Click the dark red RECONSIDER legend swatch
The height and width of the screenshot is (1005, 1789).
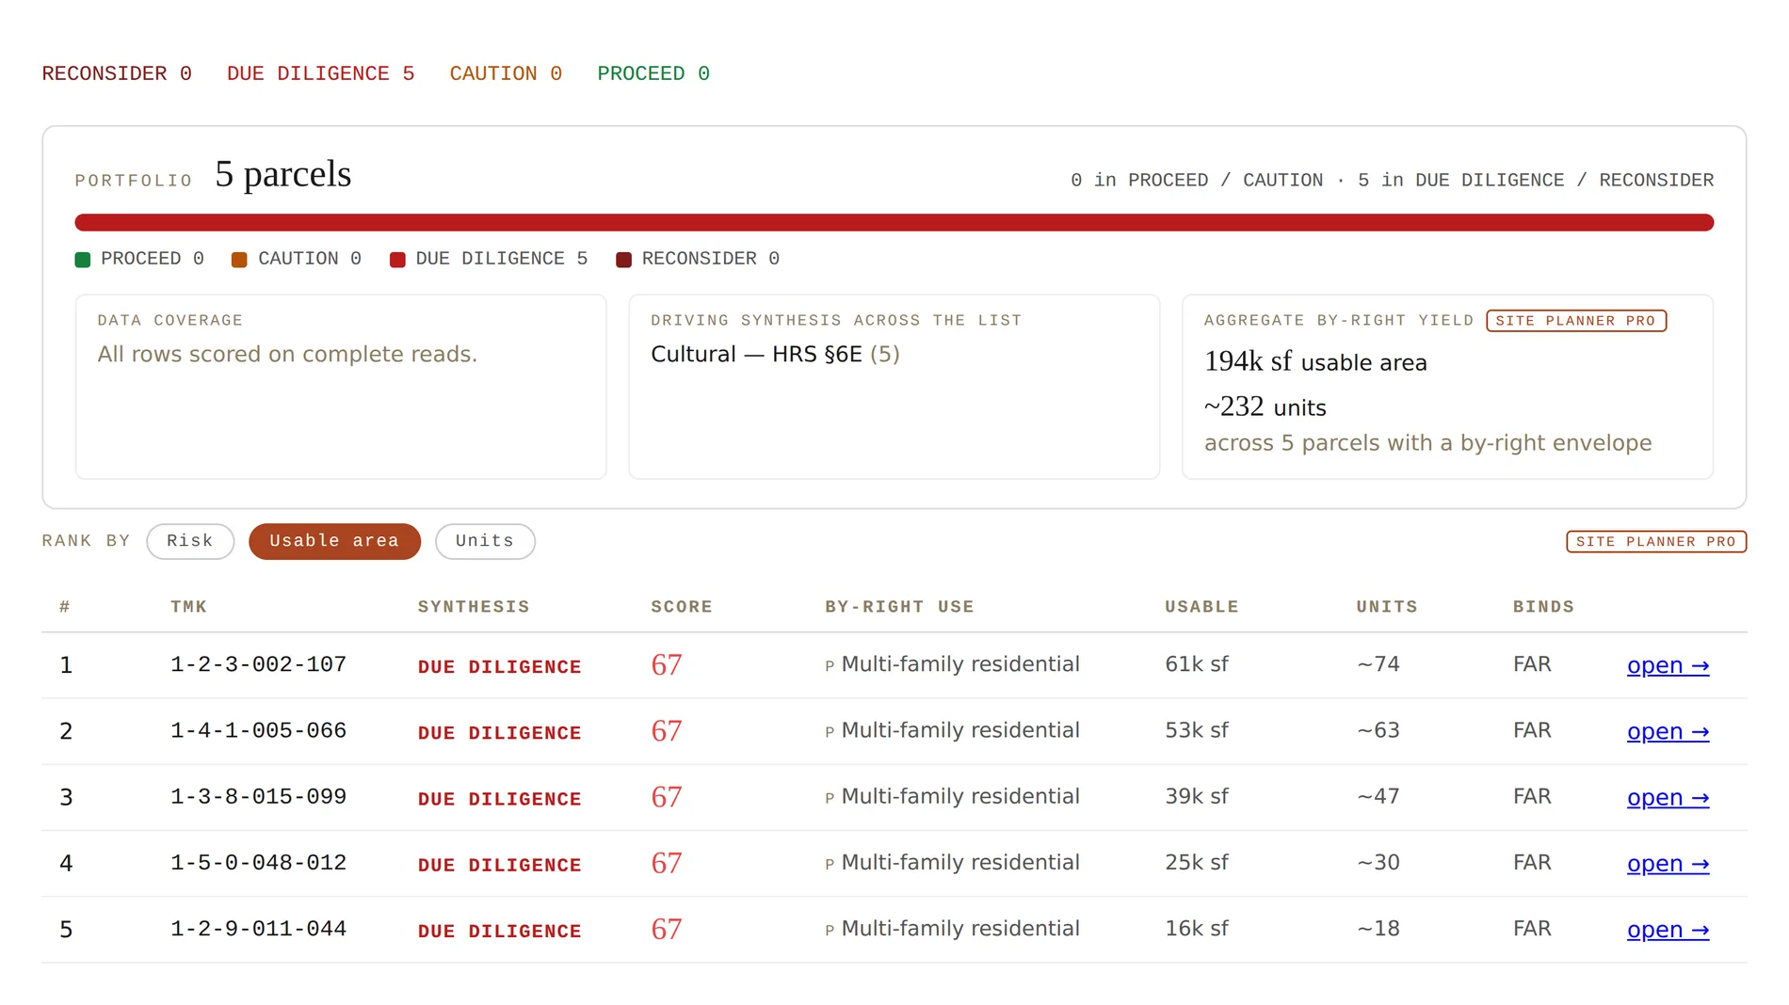coord(623,260)
